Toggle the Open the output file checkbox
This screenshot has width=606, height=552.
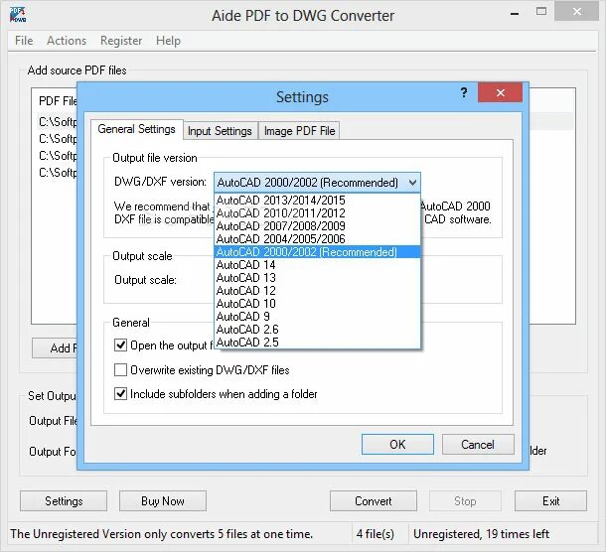(120, 345)
